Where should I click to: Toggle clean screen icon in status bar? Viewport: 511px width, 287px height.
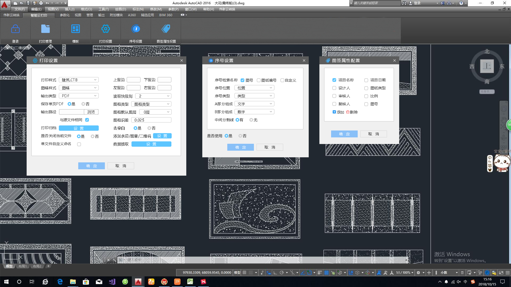(x=501, y=273)
